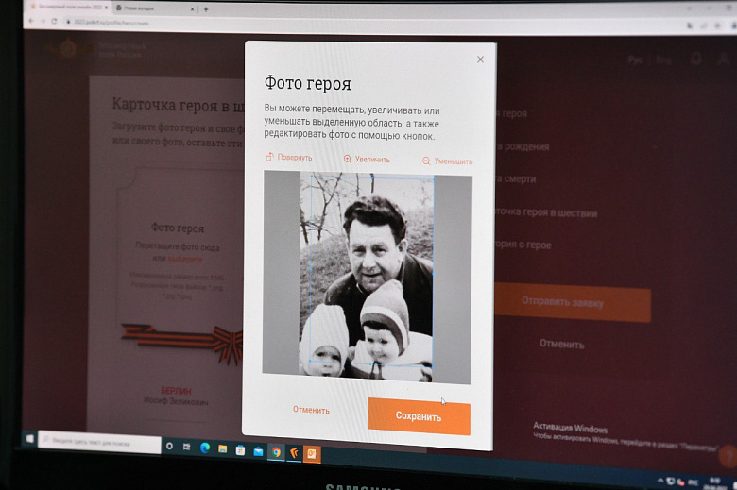The height and width of the screenshot is (490, 737).
Task: Open Microsoft Edge from the taskbar
Action: click(x=205, y=448)
